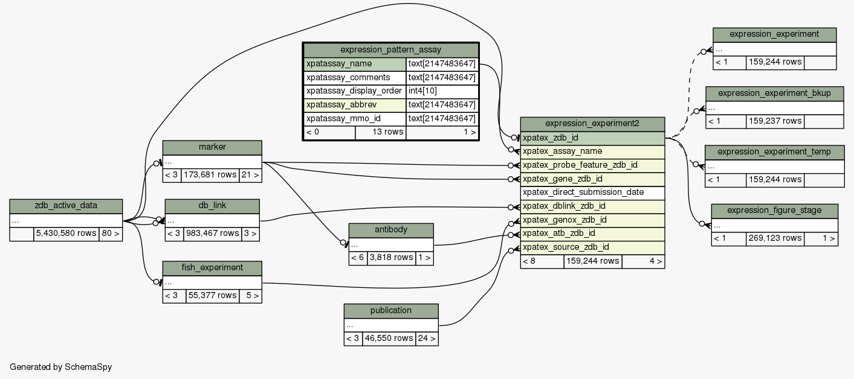Viewport: 854px width, 379px height.
Task: Open the publication table header
Action: coord(391,311)
